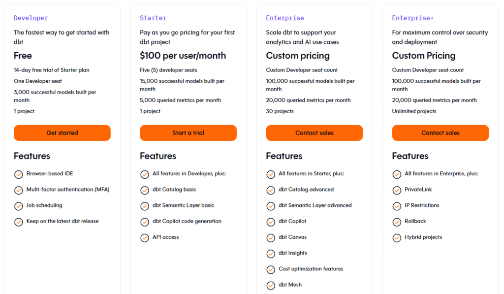Click Contact sales under Enterprise plan
The height and width of the screenshot is (294, 504).
point(314,132)
